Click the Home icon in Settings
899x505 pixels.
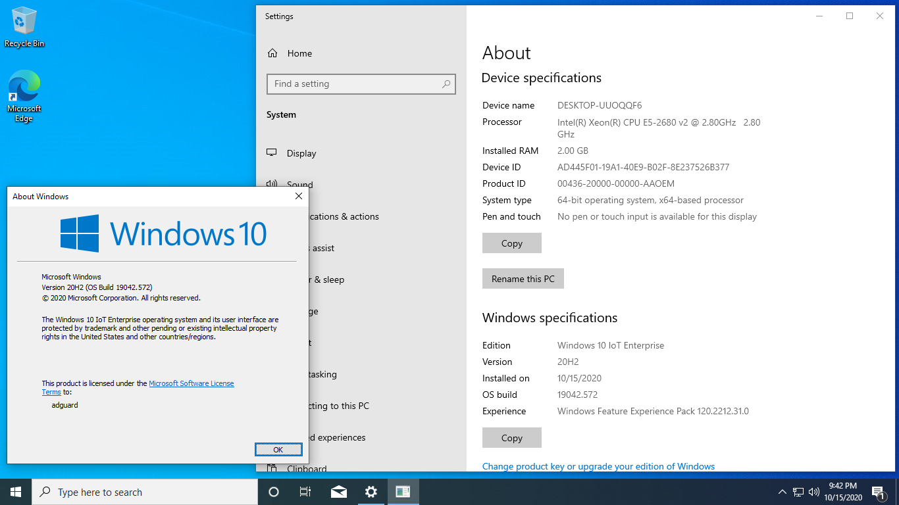(272, 53)
